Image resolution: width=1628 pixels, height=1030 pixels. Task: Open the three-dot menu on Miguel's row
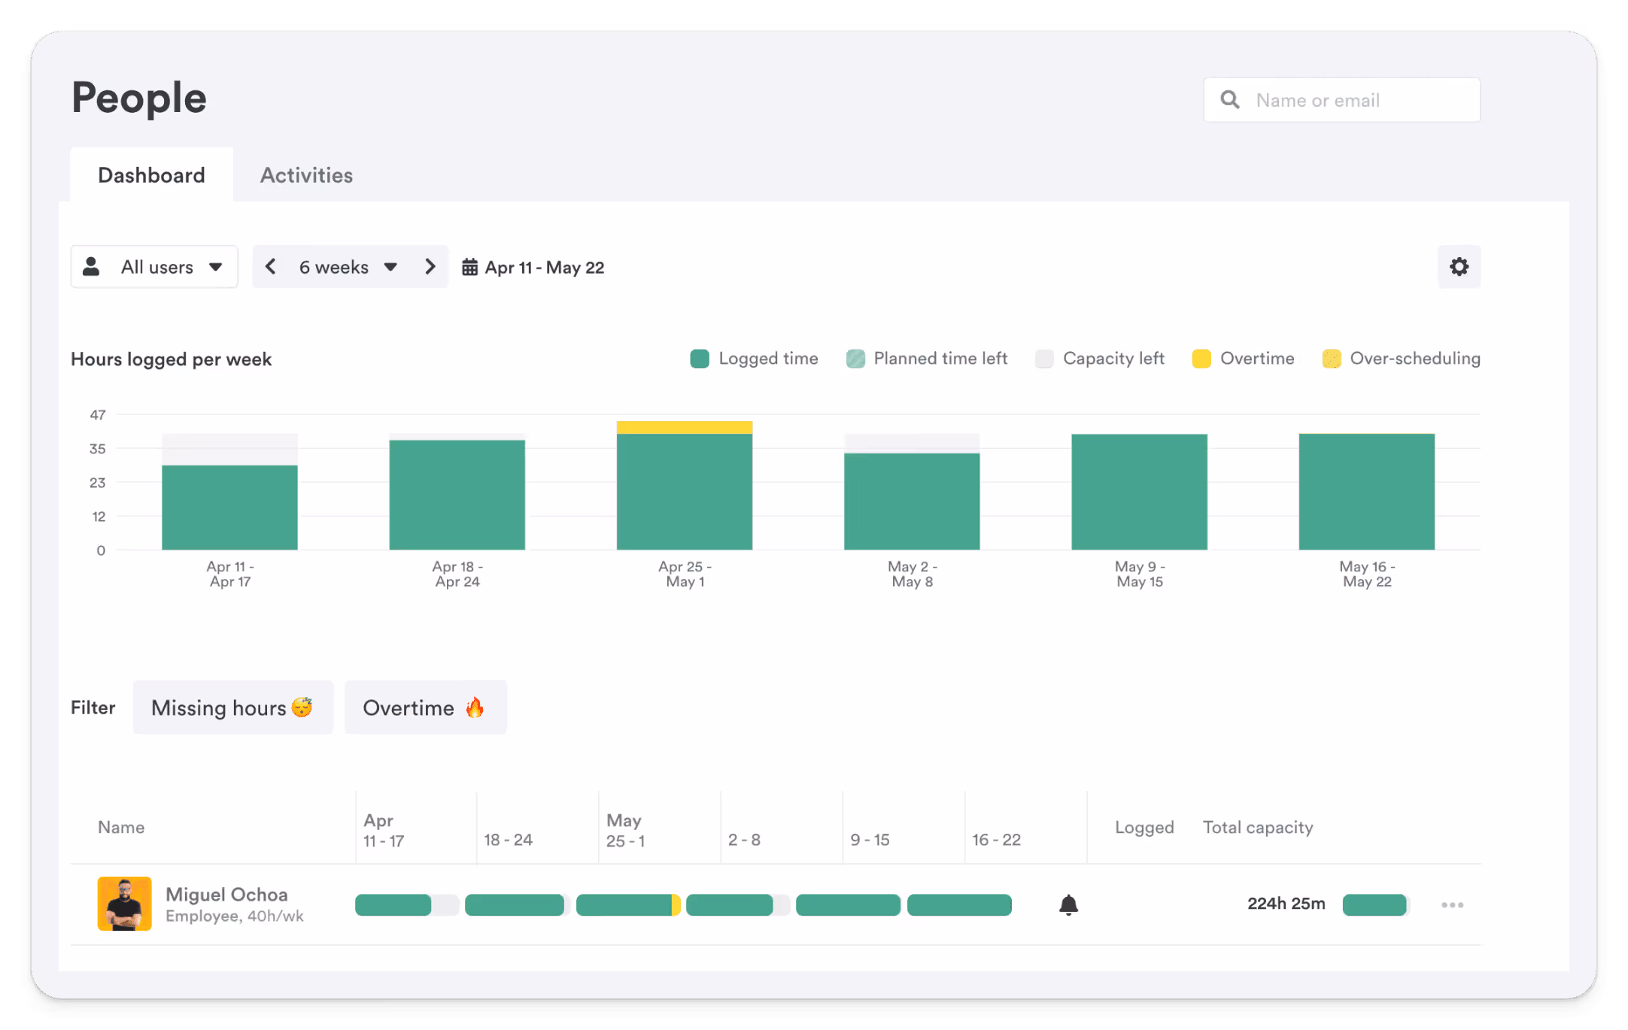pyautogui.click(x=1451, y=904)
